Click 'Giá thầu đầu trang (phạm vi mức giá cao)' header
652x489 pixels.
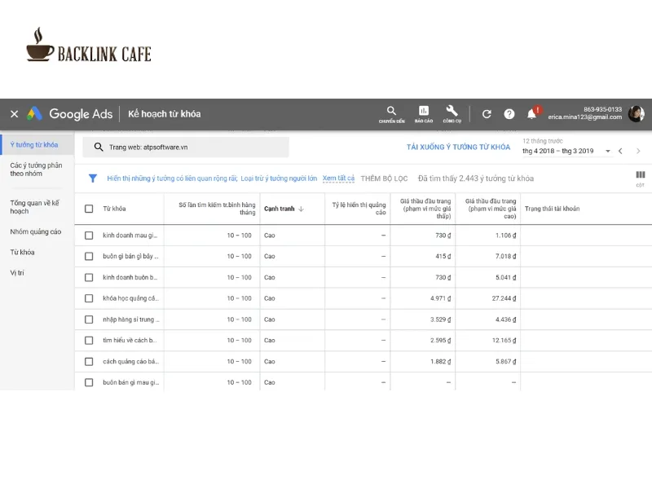(x=491, y=209)
